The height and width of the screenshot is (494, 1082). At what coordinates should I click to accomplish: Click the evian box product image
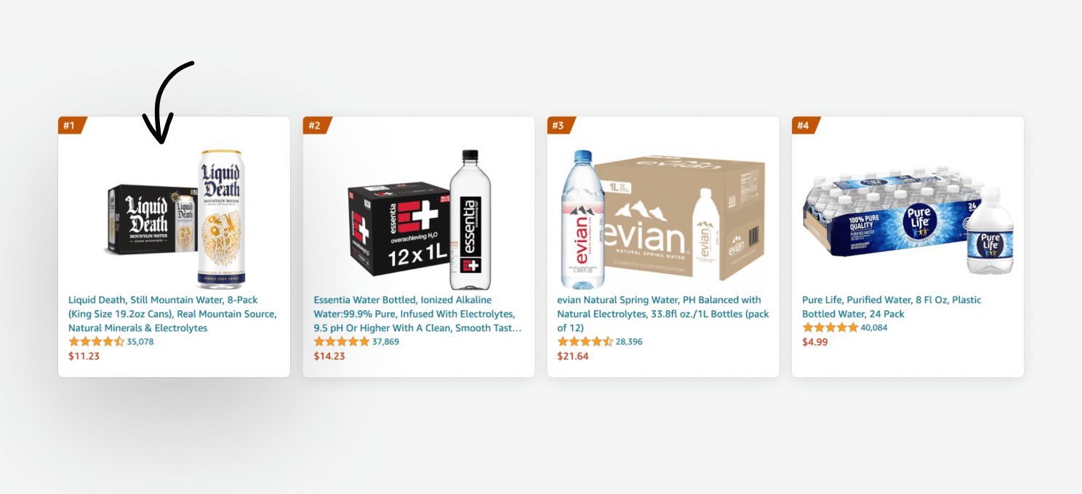pos(662,219)
